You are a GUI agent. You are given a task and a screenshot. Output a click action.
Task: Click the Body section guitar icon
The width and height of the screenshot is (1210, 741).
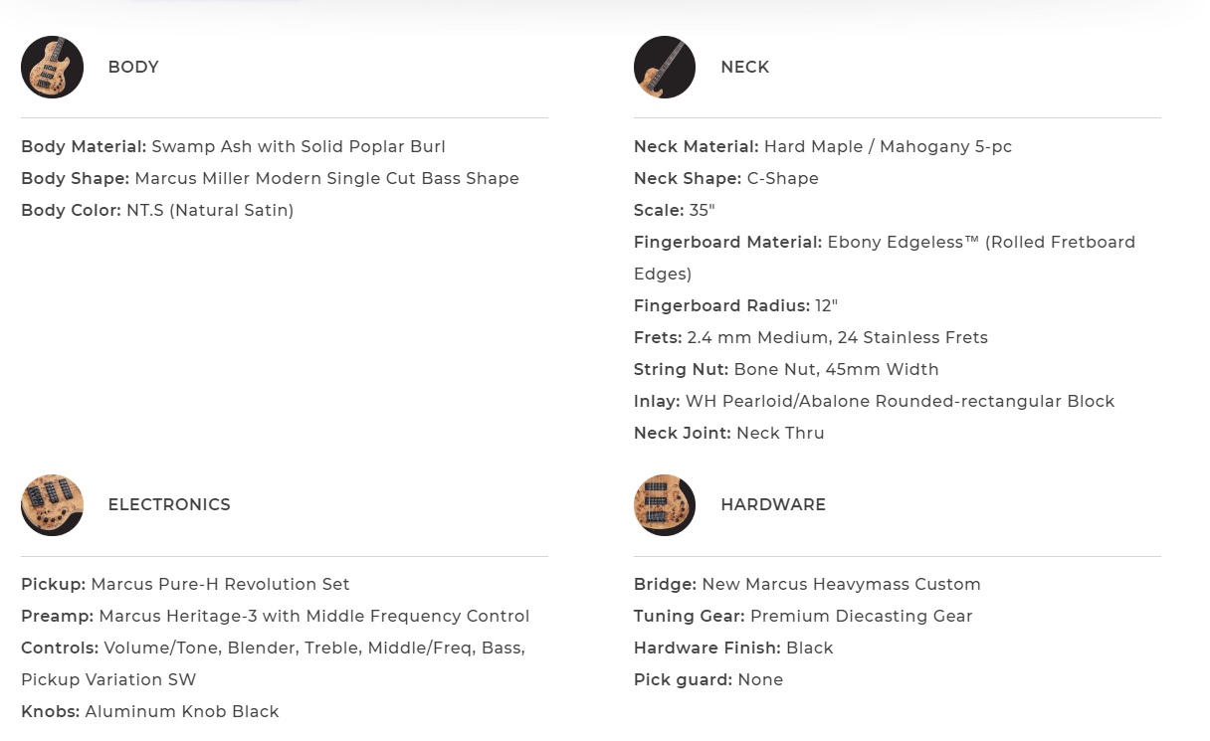(x=52, y=68)
